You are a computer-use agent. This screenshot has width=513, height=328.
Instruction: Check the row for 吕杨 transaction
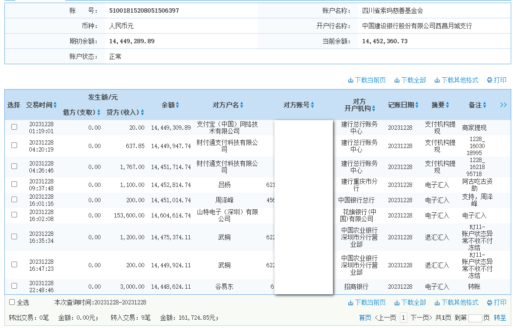[x=14, y=184]
